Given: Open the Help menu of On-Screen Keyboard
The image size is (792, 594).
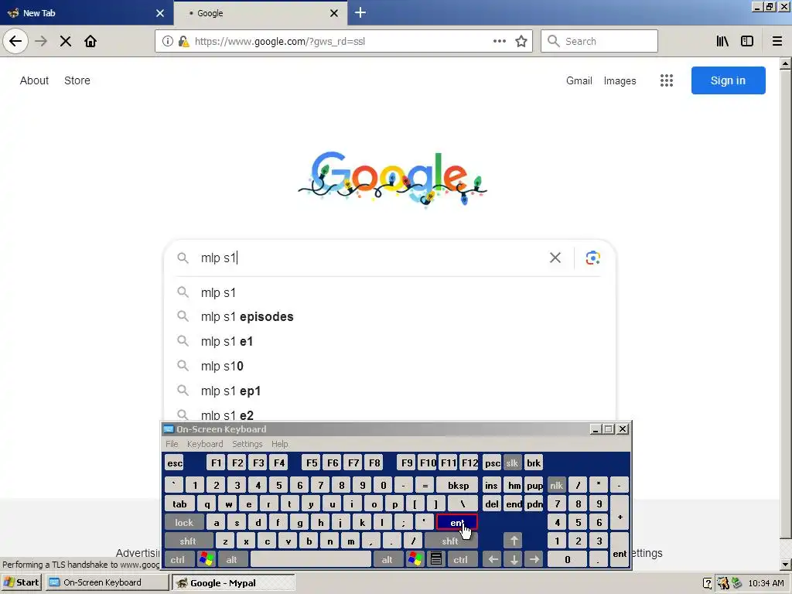Looking at the screenshot, I should coord(279,444).
